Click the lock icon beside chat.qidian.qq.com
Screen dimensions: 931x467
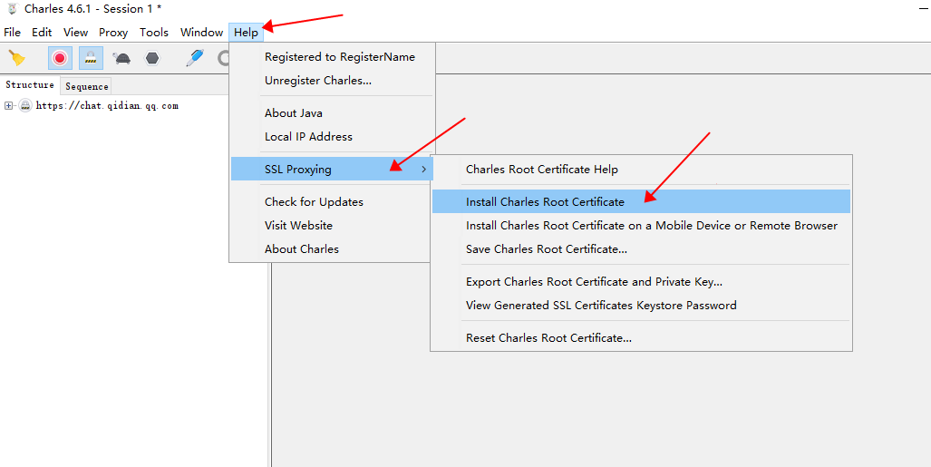[x=25, y=106]
